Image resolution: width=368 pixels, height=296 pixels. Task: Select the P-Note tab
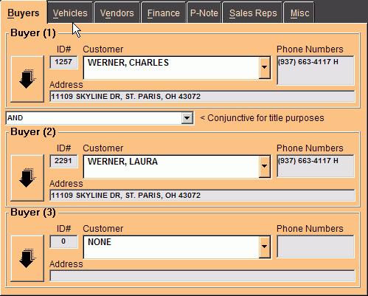[x=204, y=13]
